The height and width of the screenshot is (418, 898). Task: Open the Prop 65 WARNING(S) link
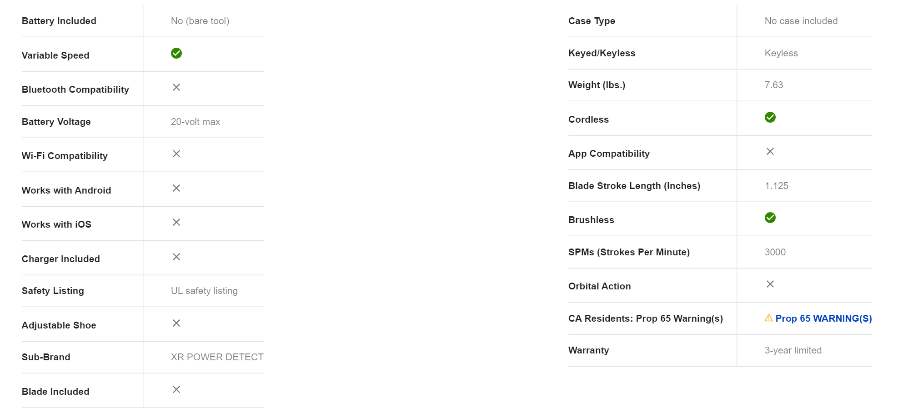click(x=823, y=318)
